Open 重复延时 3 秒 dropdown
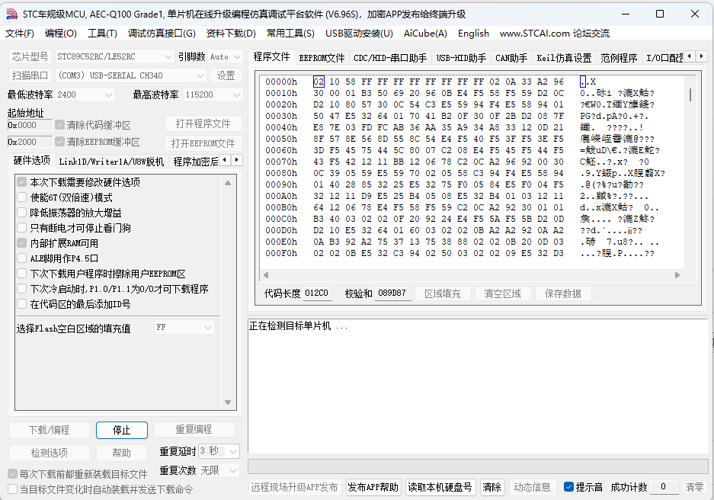714x500 pixels. 219,451
